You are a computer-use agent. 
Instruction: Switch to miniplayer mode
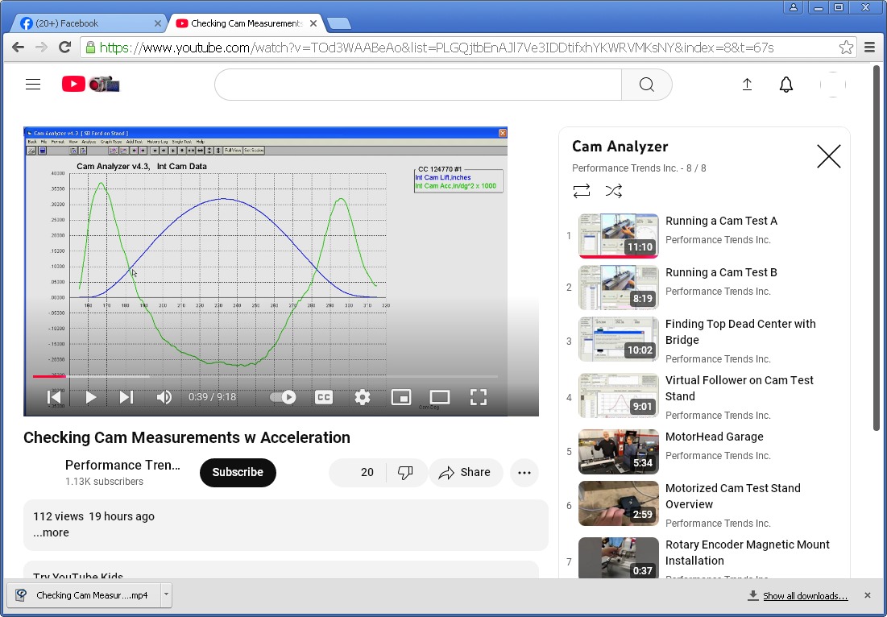[x=401, y=397]
